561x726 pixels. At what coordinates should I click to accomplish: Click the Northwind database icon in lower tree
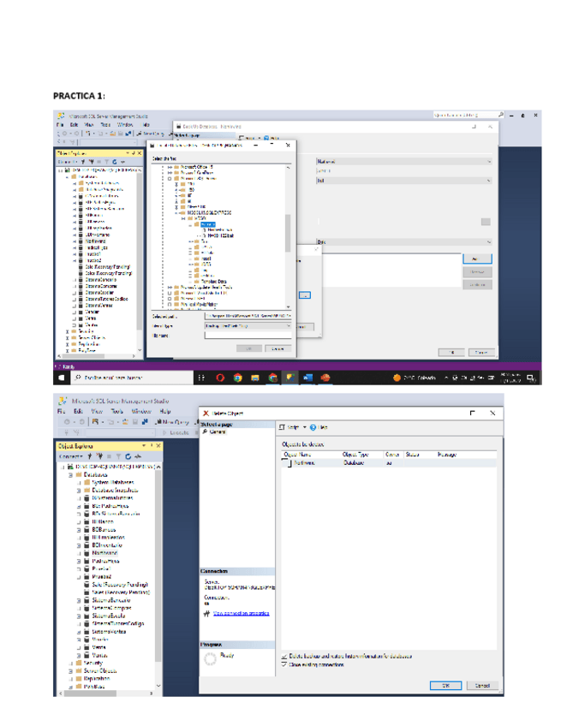(87, 553)
